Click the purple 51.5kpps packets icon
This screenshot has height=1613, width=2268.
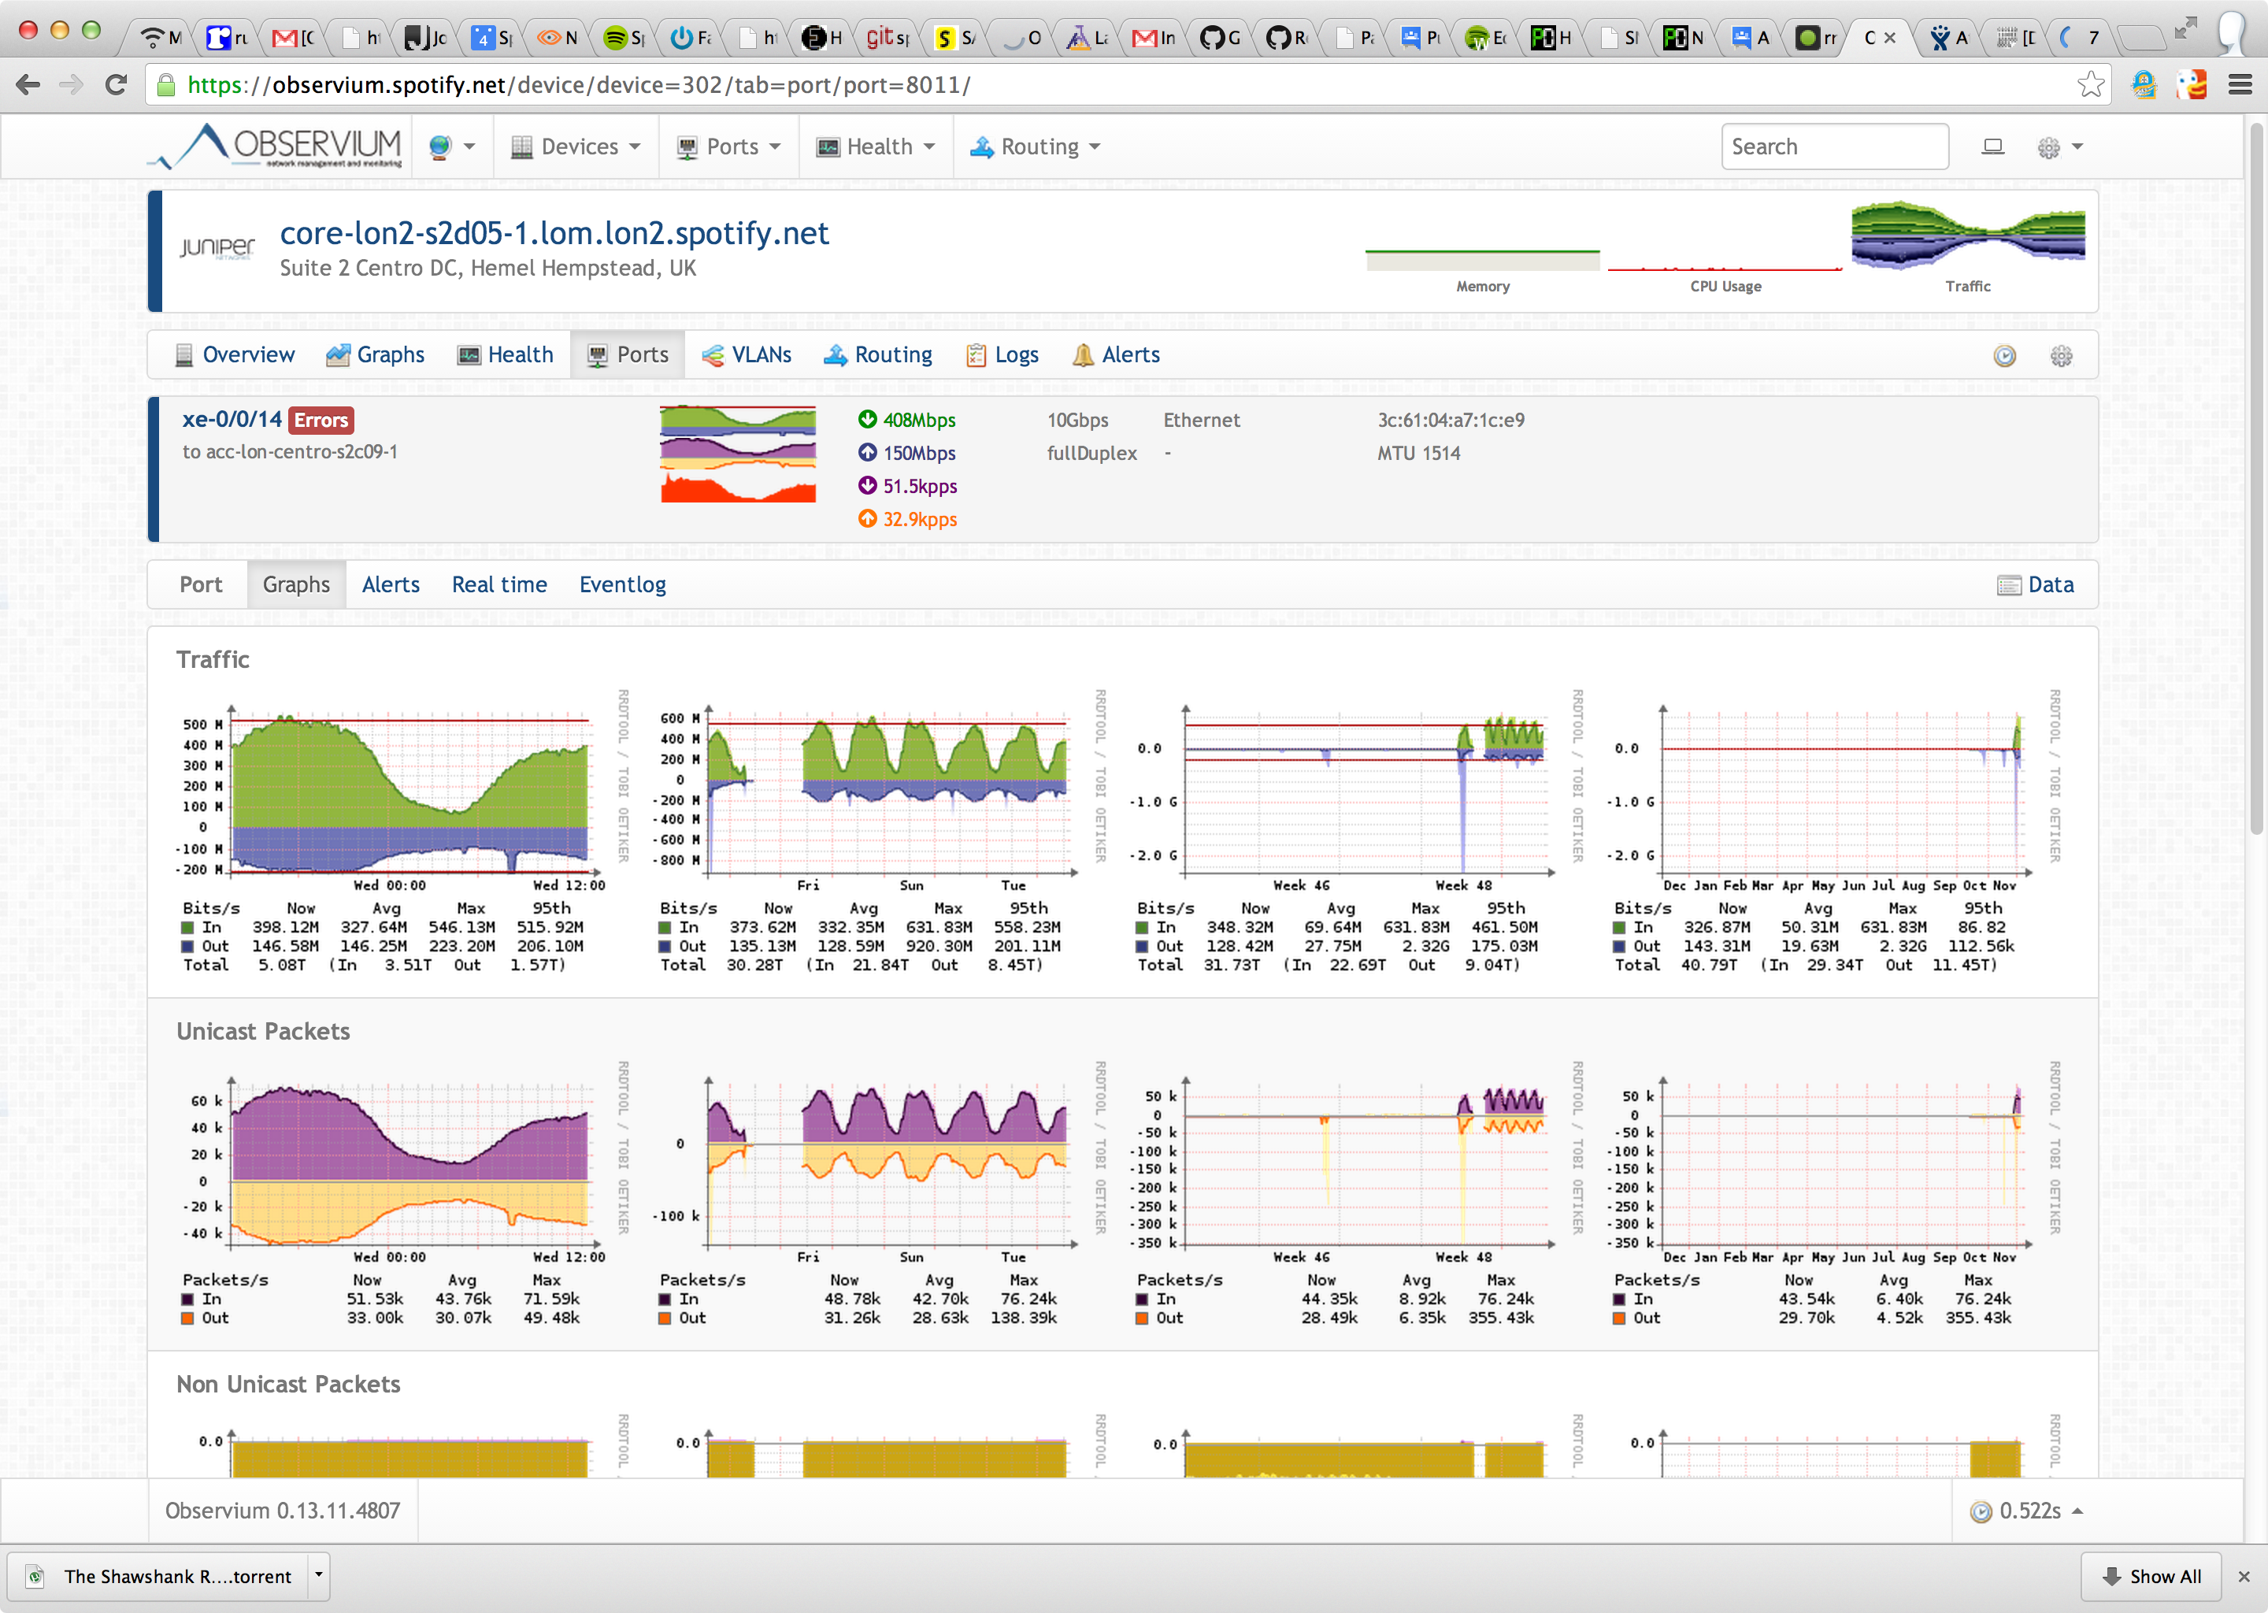point(867,486)
